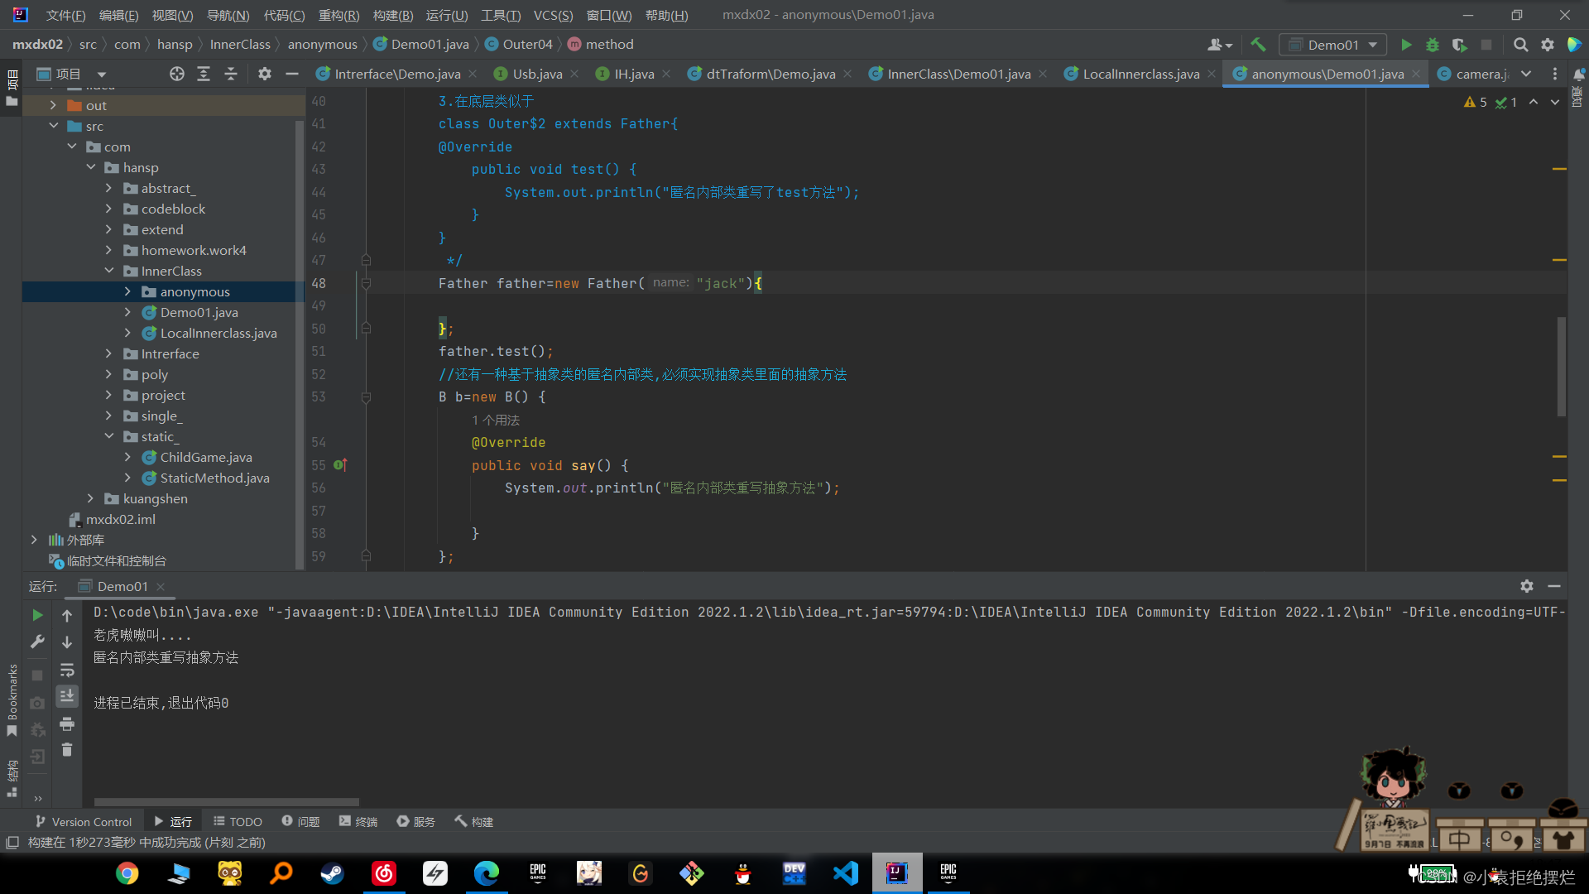Go to next highlighted error arrow

click(x=1555, y=102)
